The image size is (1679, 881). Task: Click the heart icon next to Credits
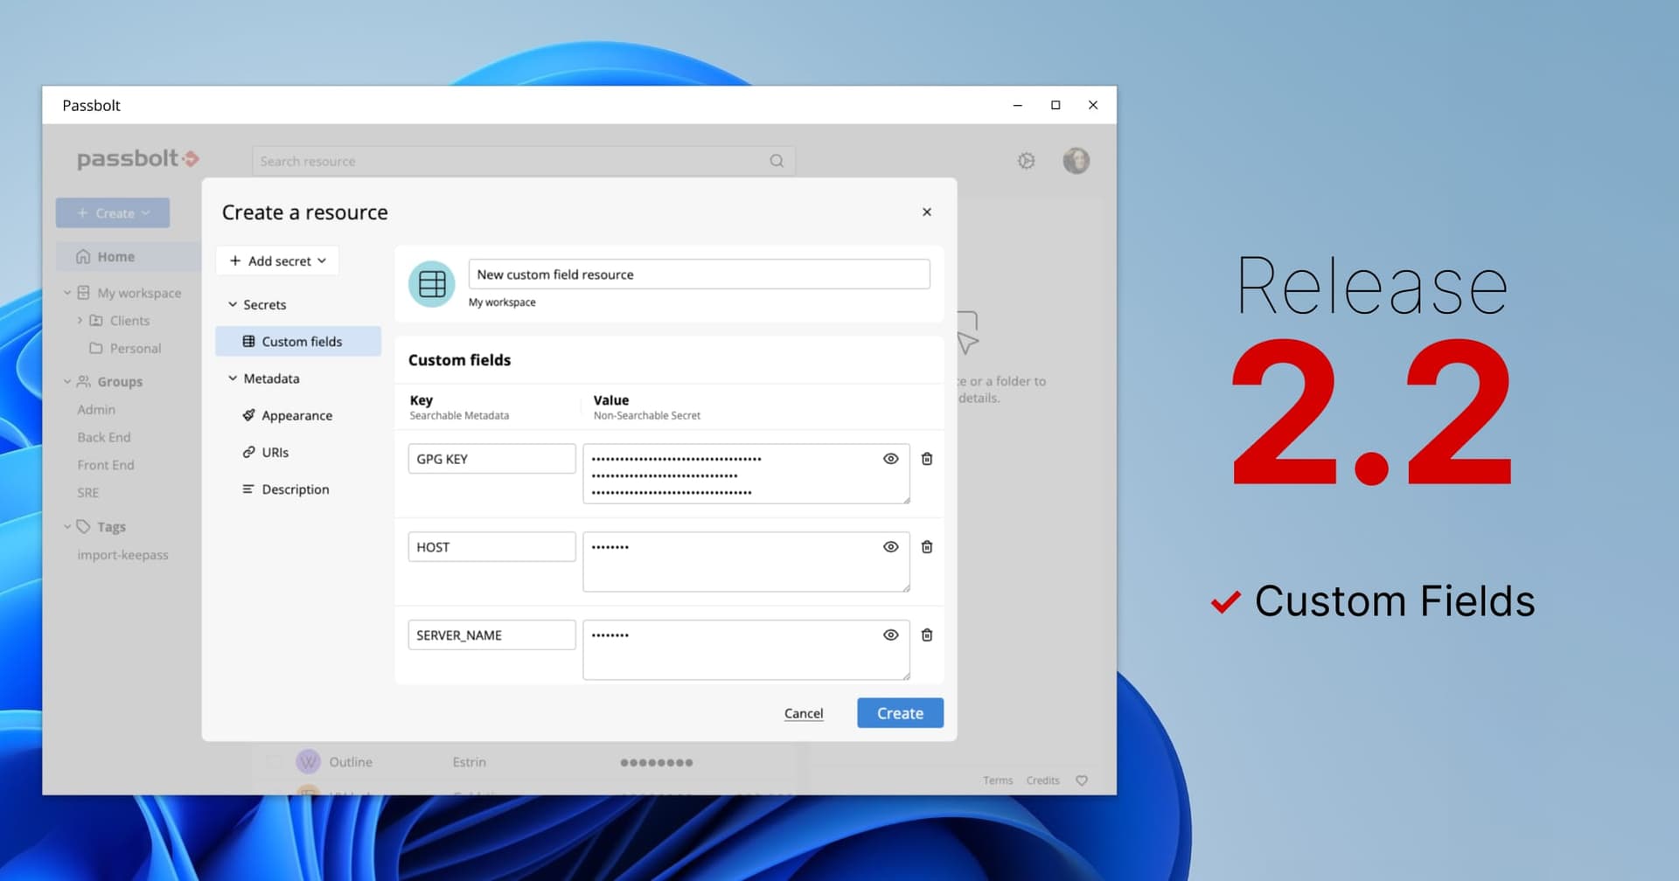point(1082,780)
